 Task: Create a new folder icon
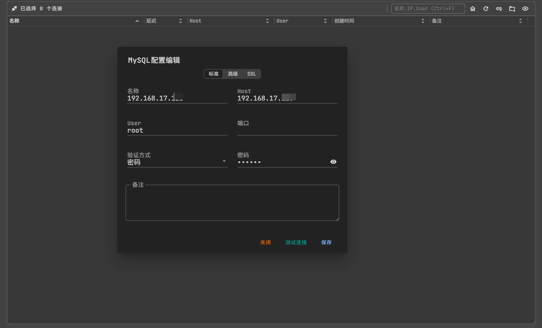click(512, 9)
